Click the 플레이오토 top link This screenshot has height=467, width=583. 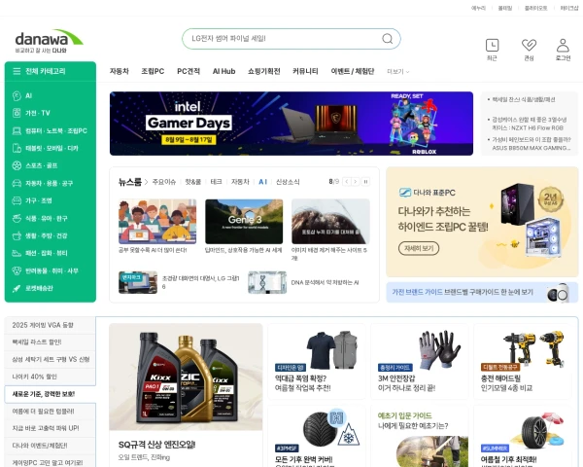click(535, 8)
